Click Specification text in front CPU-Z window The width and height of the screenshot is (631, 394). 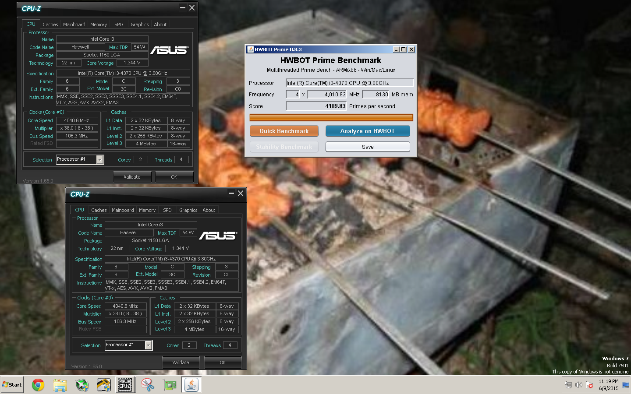(x=171, y=259)
